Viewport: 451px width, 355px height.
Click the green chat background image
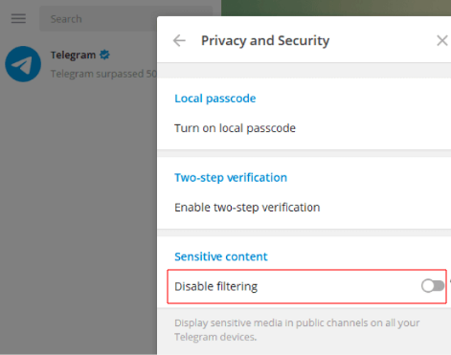click(x=336, y=8)
